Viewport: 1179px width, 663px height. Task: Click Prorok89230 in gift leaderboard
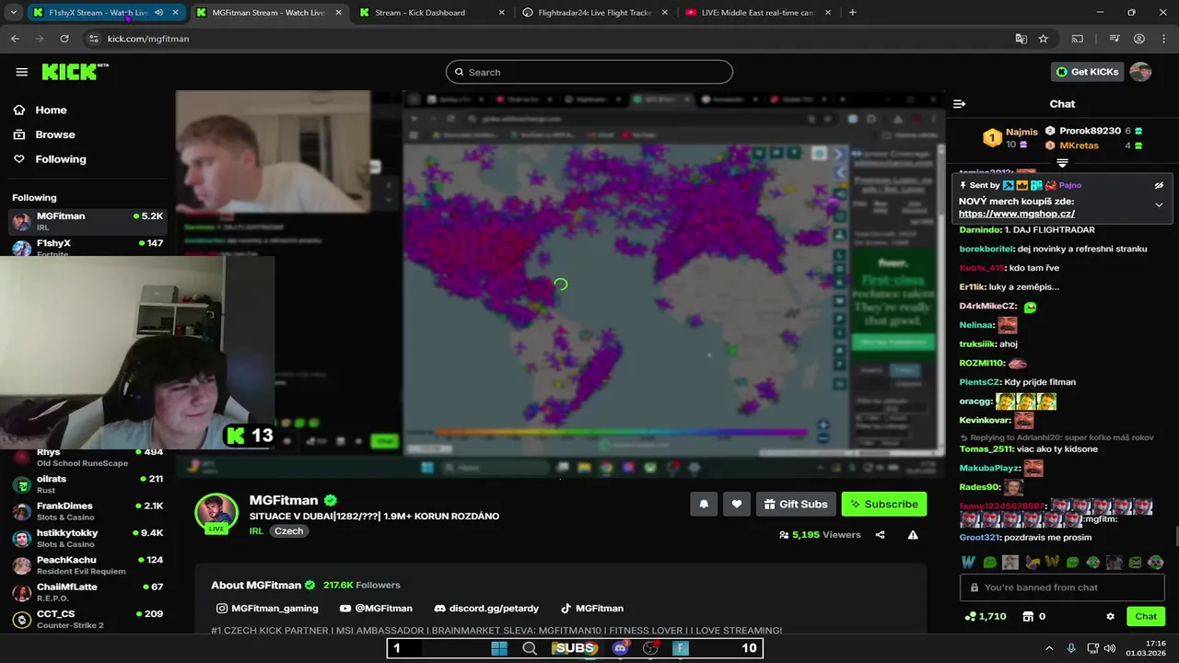(1090, 132)
